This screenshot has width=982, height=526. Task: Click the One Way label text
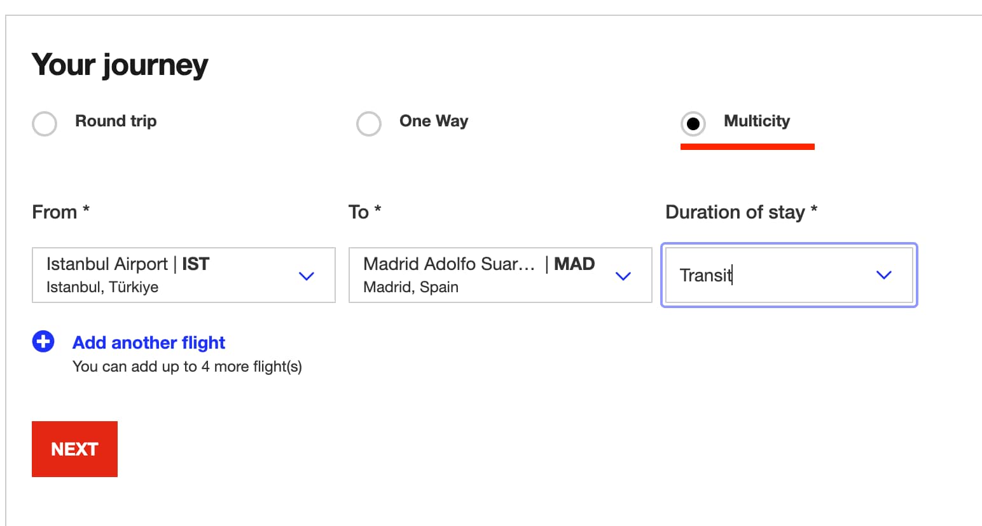[x=434, y=121]
